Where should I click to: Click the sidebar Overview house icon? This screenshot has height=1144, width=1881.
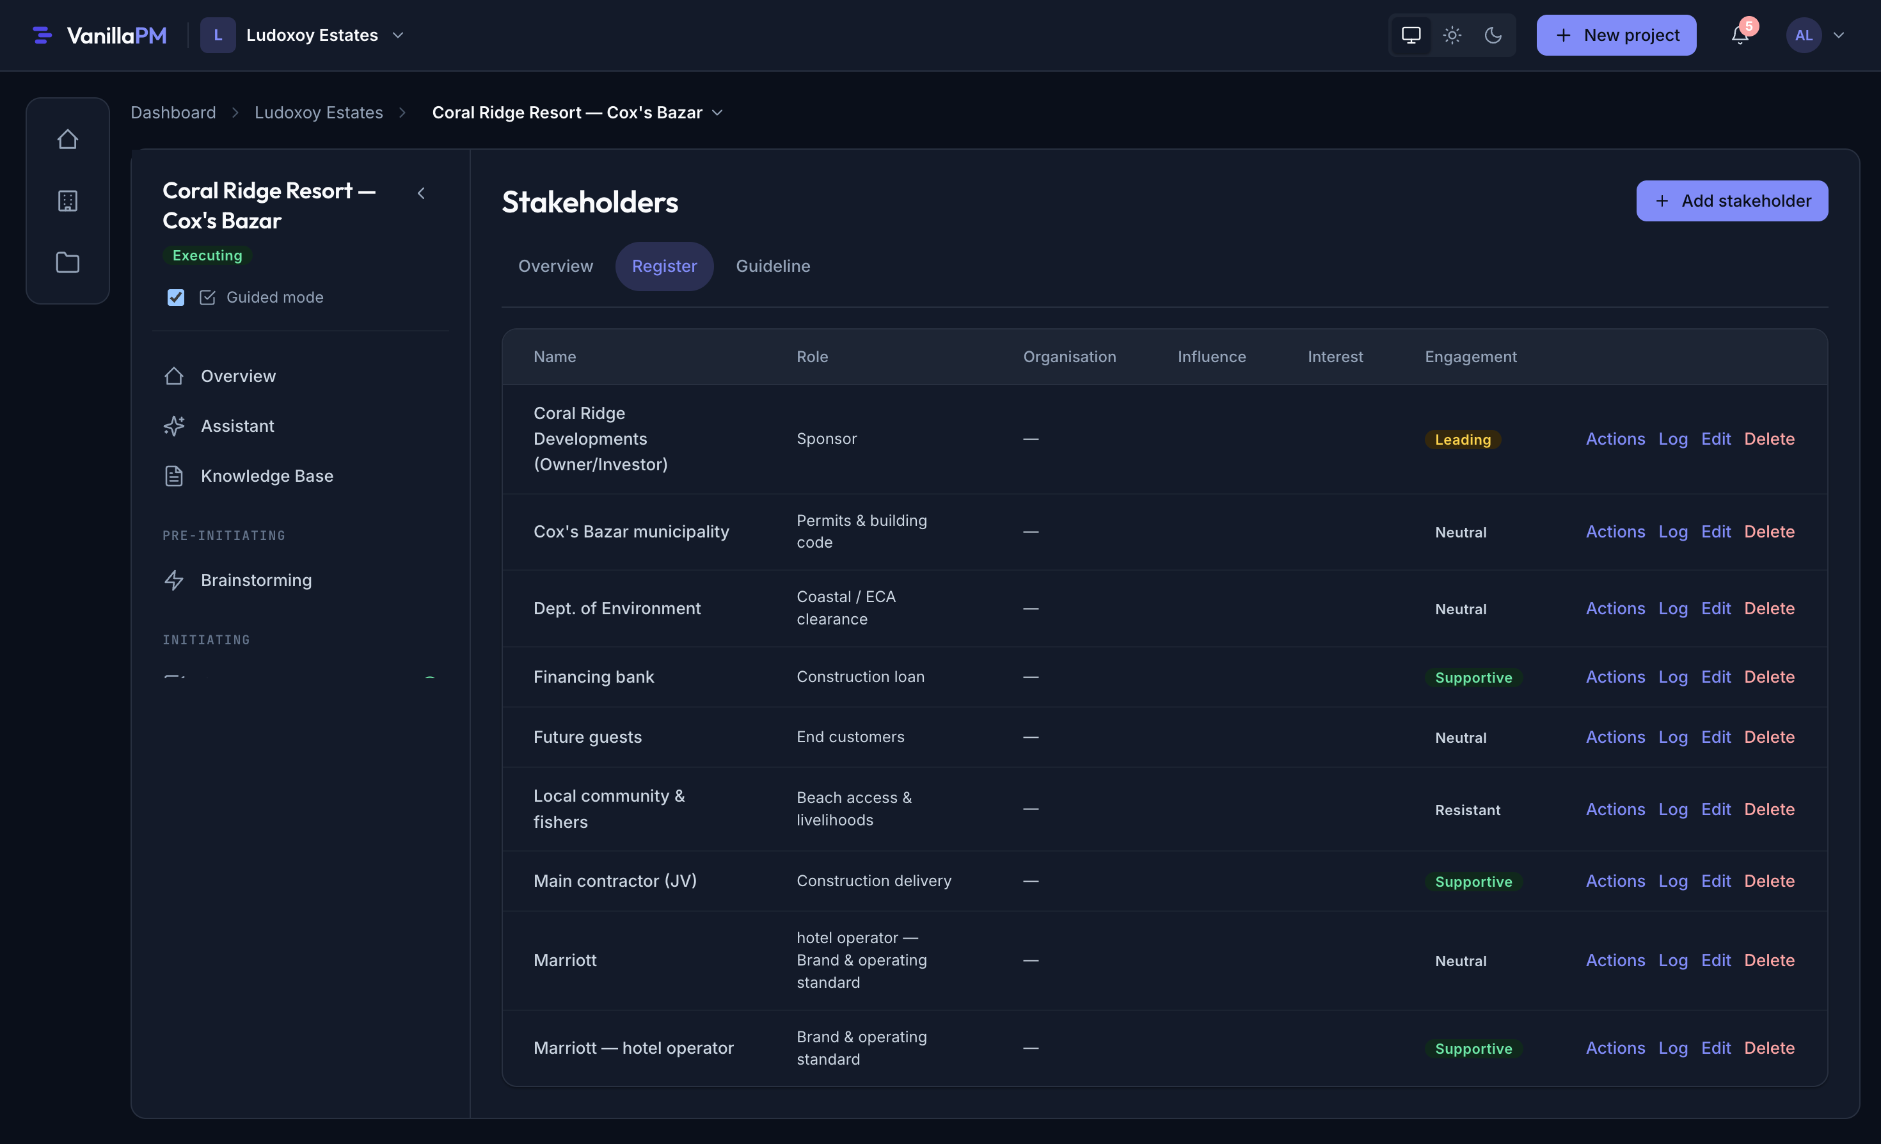(x=174, y=376)
